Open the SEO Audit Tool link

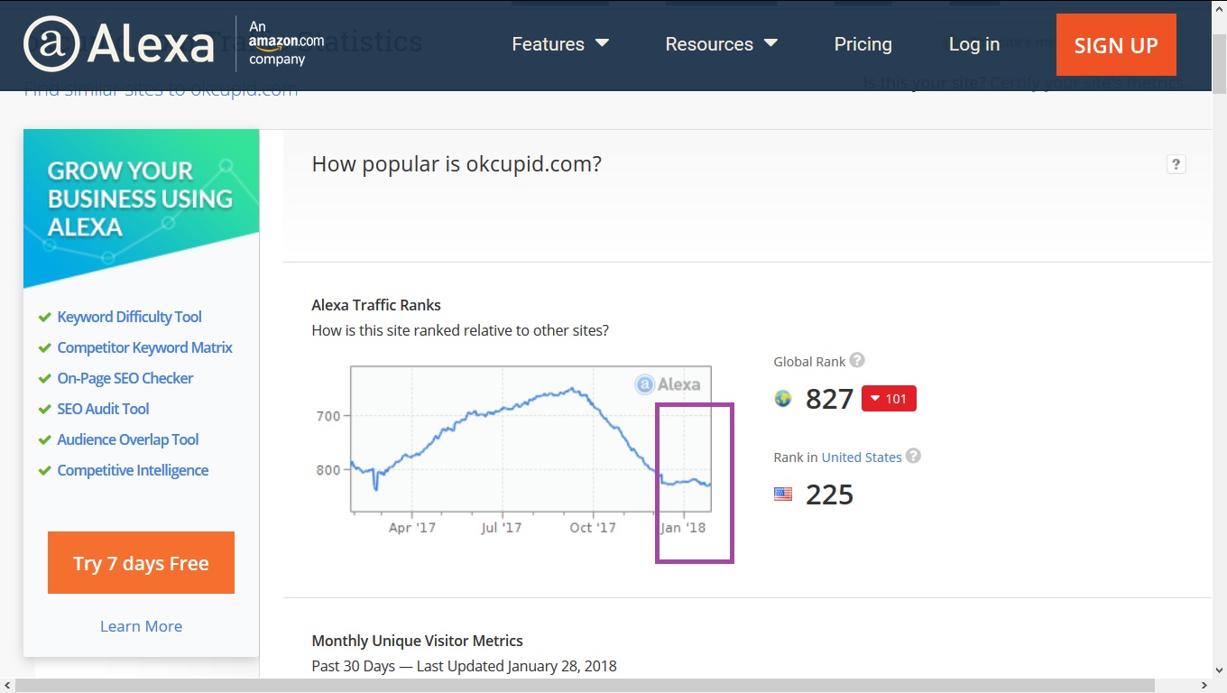click(103, 409)
